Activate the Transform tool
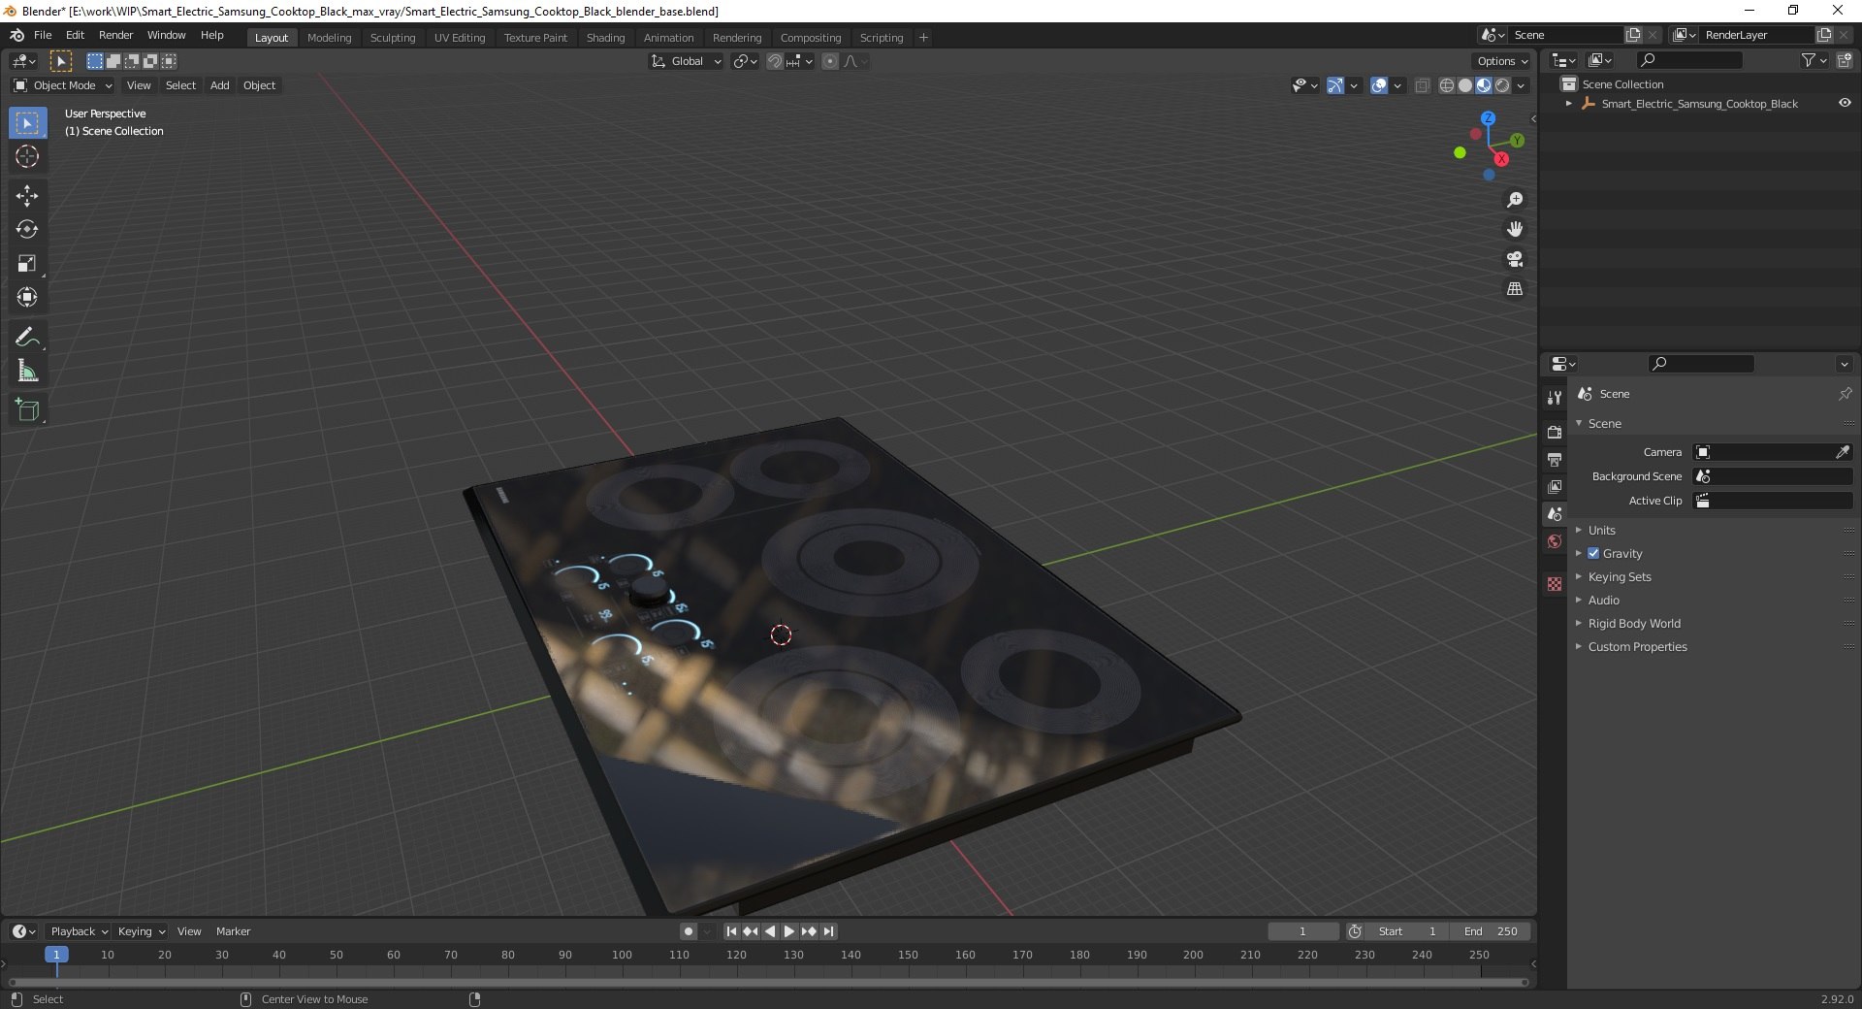 click(x=27, y=298)
